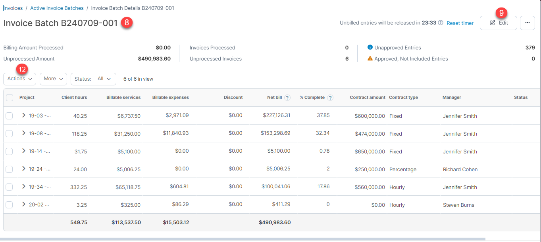Viewport: 541px width, 242px height.
Task: Open the Active Invoice Batches breadcrumb
Action: click(57, 8)
